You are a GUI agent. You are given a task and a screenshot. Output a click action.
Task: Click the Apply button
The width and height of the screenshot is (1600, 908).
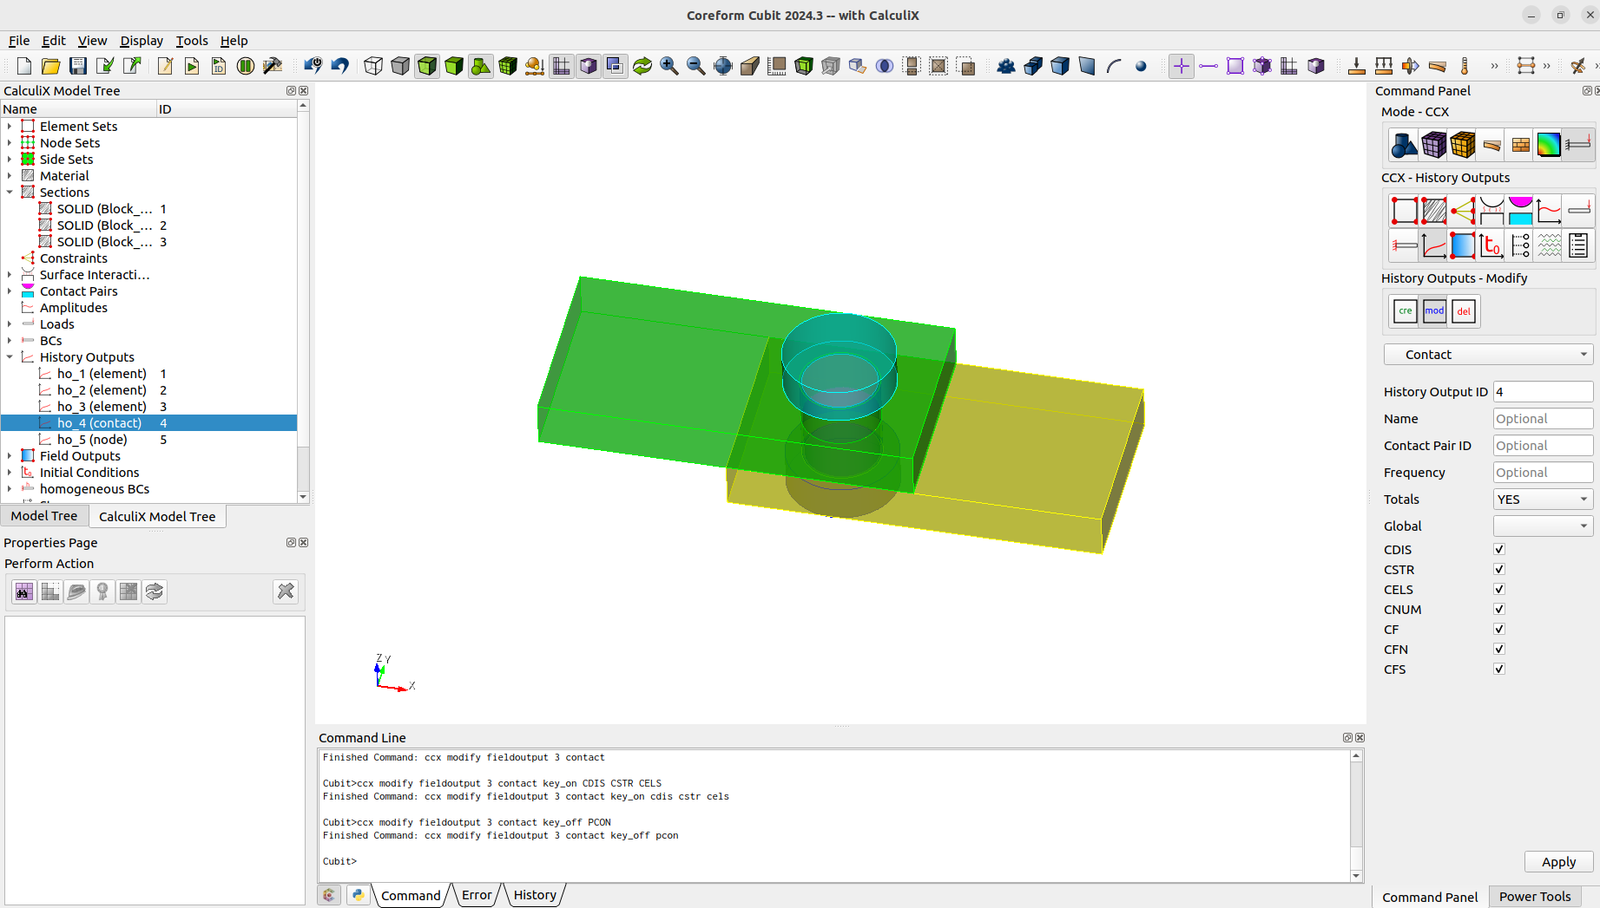[x=1558, y=861]
